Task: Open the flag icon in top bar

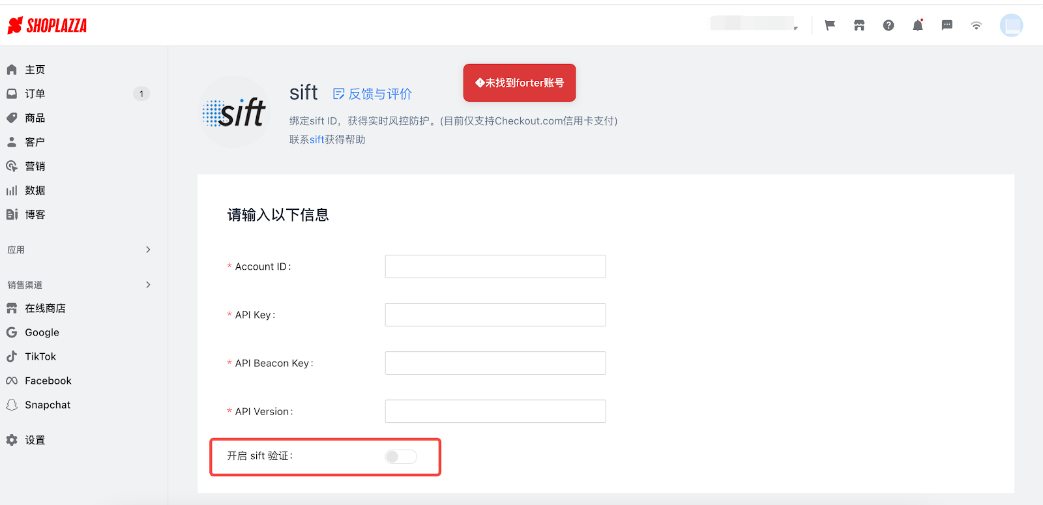Action: point(830,25)
